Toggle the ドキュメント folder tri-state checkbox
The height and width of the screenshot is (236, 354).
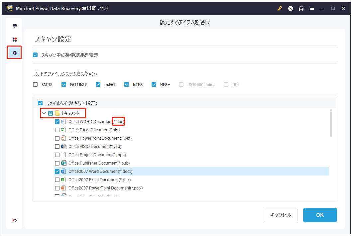(51, 113)
